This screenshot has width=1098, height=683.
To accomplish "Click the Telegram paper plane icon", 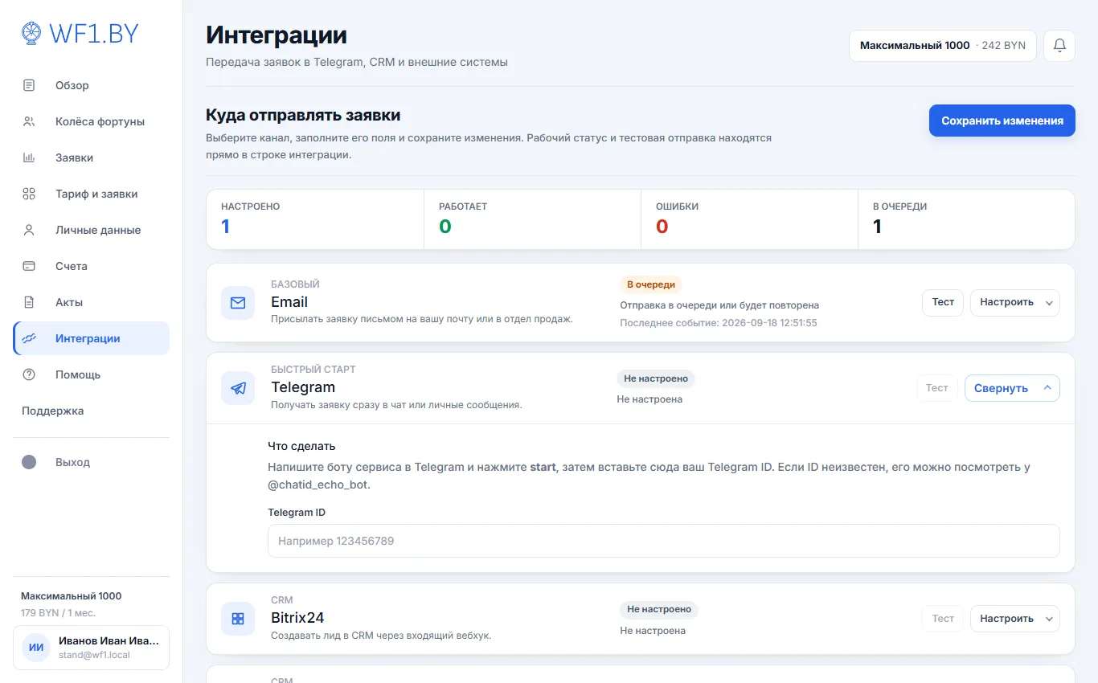I will [238, 388].
